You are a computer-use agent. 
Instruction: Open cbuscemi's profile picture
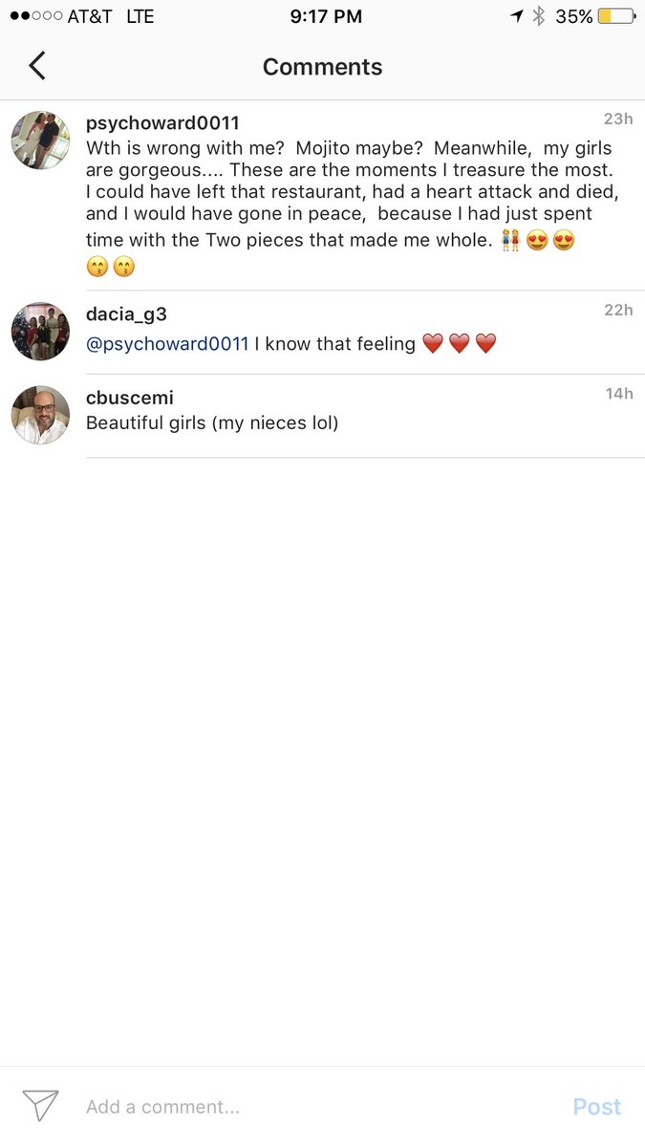point(40,415)
